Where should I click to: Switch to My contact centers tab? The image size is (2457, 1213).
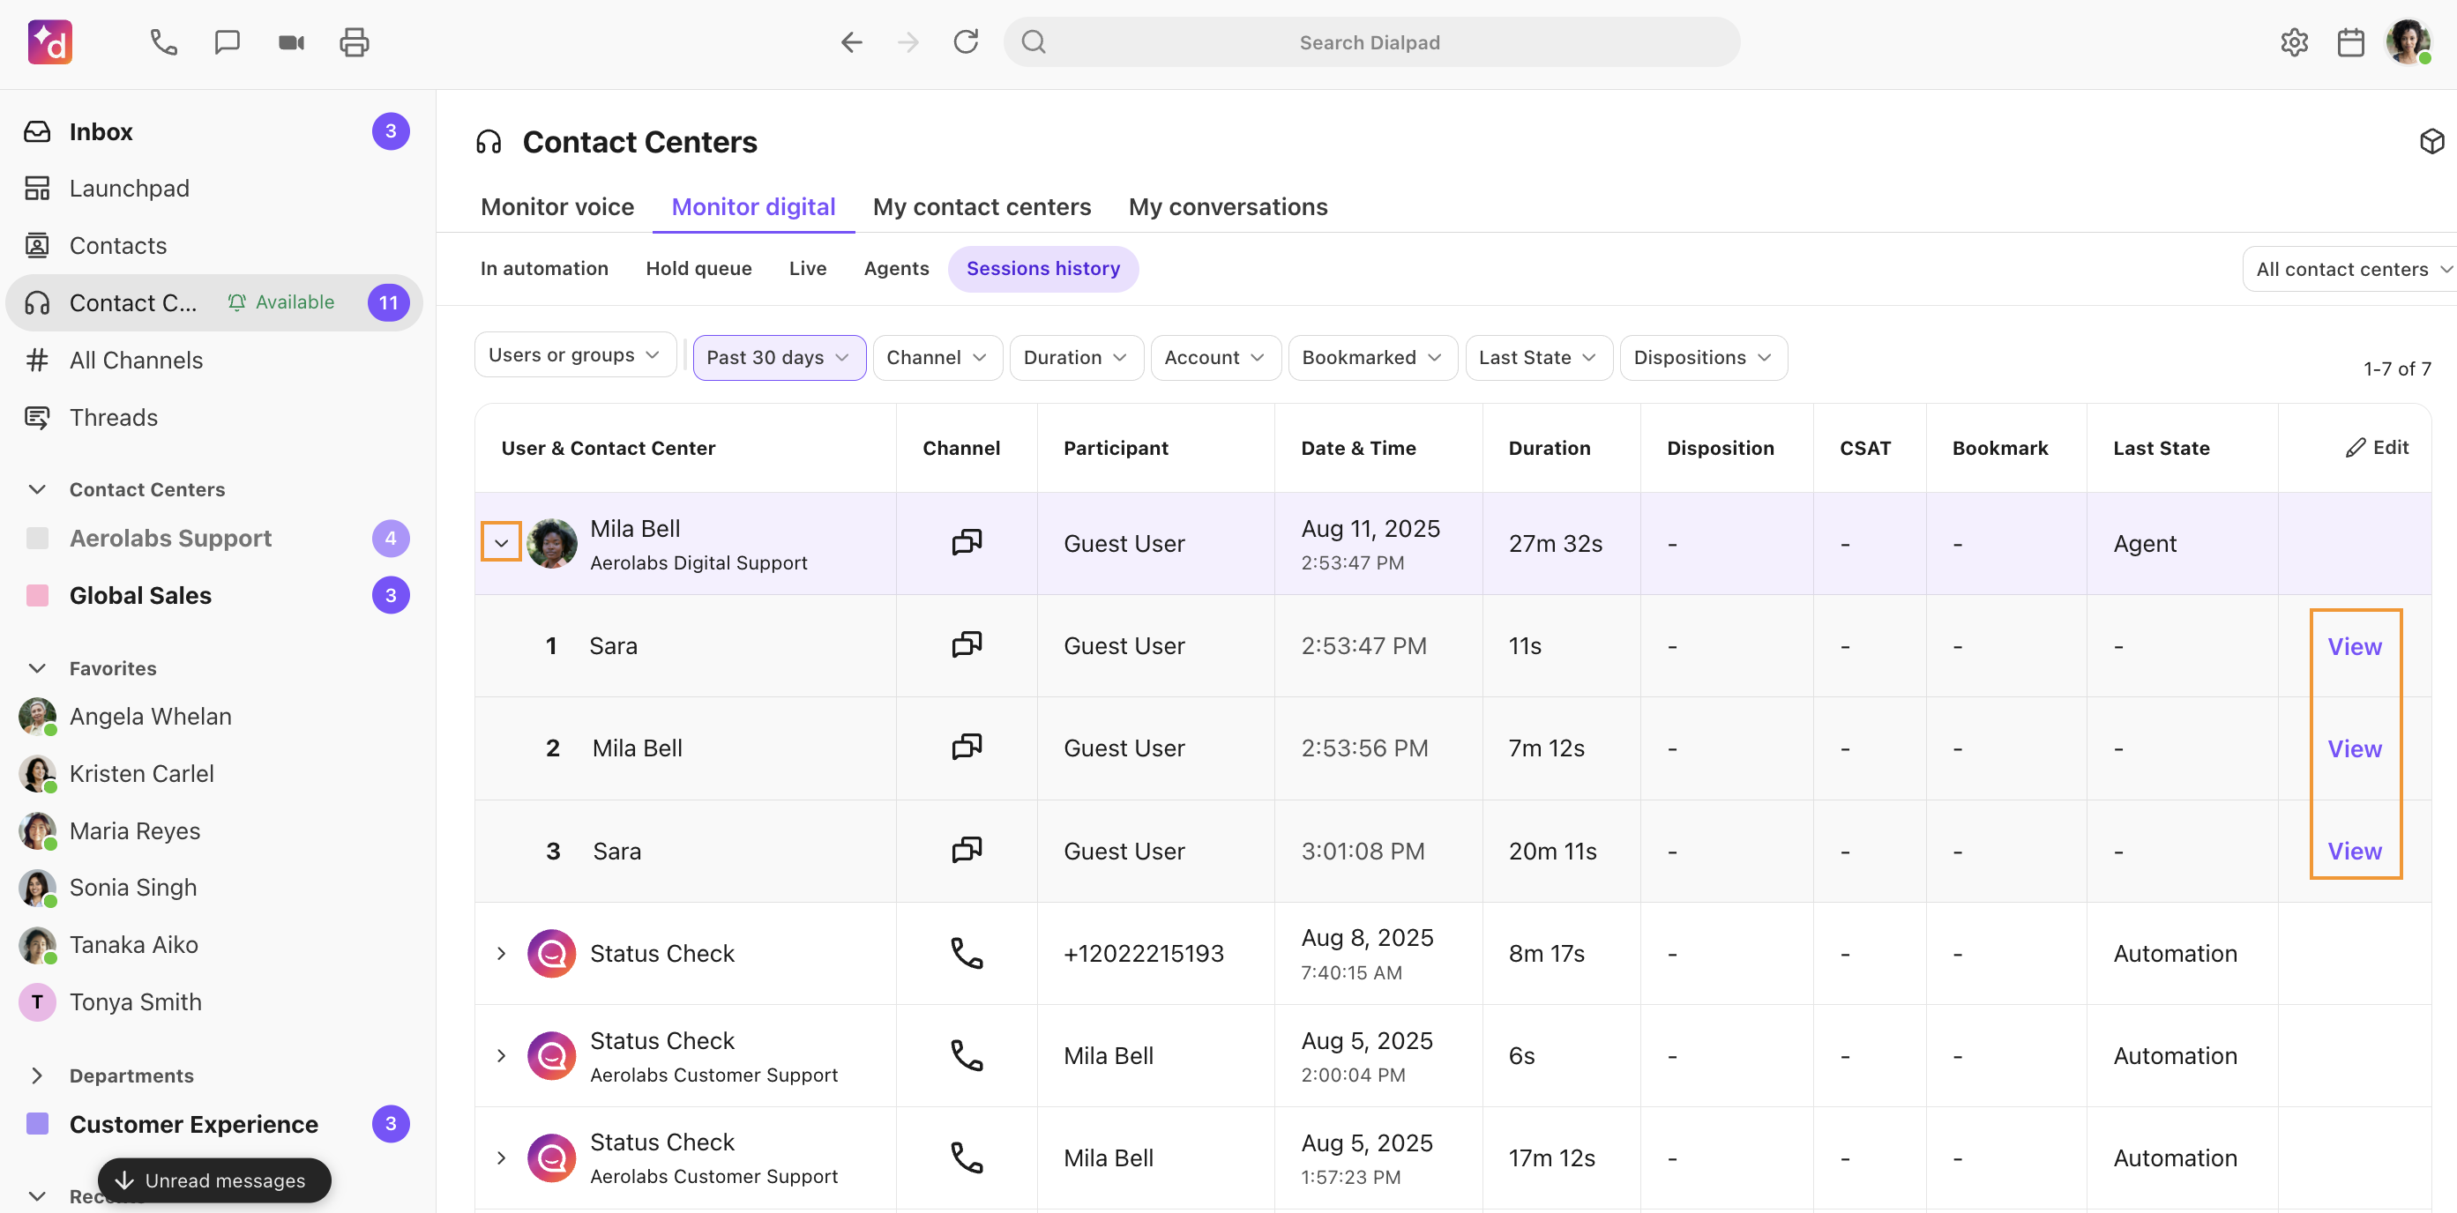pyautogui.click(x=982, y=207)
